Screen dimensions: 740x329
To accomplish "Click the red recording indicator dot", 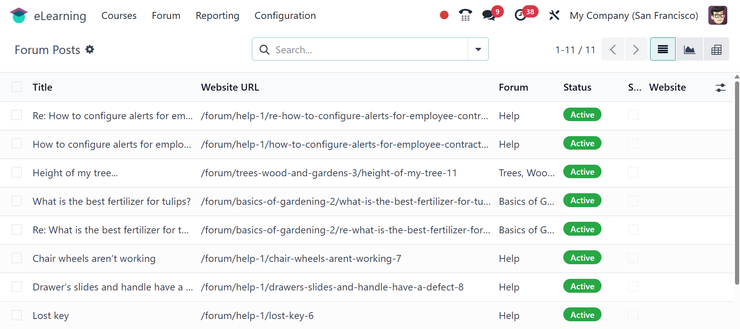I will 444,15.
